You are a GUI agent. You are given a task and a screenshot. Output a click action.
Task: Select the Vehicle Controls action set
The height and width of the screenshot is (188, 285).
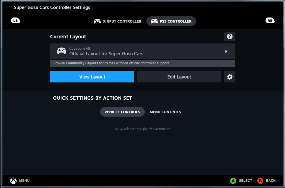(122, 112)
